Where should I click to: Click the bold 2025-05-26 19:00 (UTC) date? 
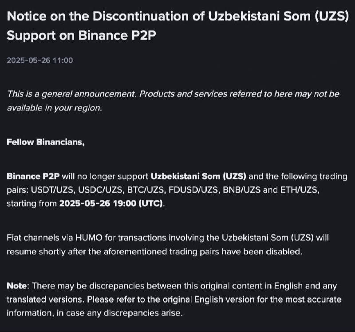tap(111, 204)
